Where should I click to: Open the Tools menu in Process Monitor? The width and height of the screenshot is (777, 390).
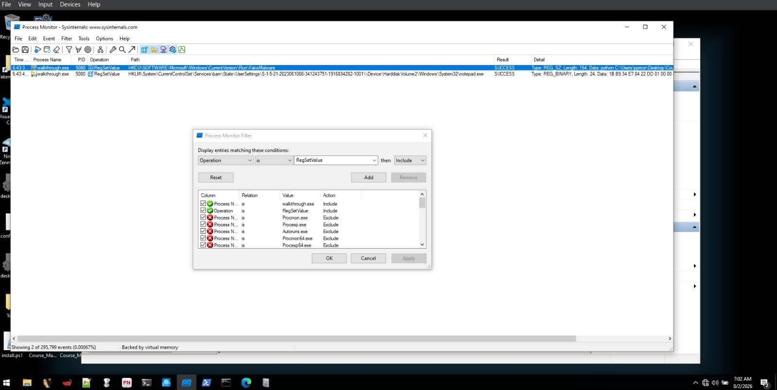click(84, 38)
